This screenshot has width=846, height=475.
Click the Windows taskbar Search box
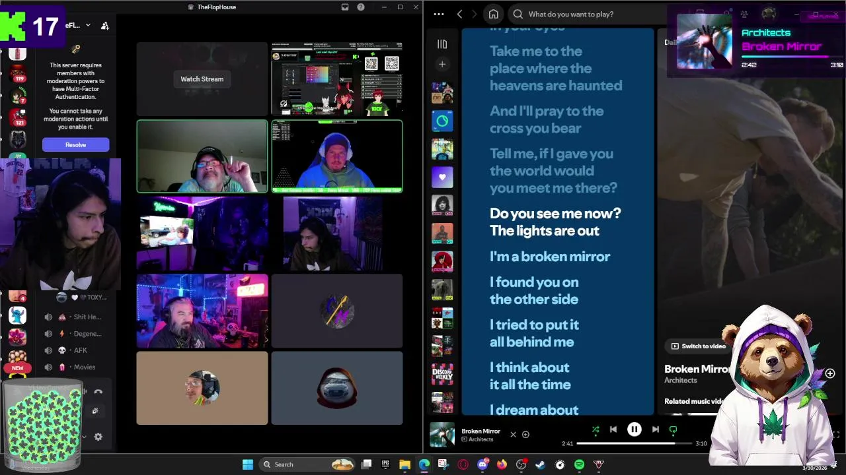click(x=308, y=464)
